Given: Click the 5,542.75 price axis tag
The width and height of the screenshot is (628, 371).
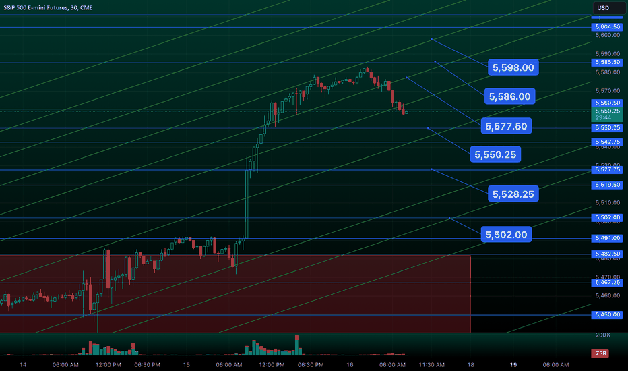Looking at the screenshot, I should tap(607, 142).
